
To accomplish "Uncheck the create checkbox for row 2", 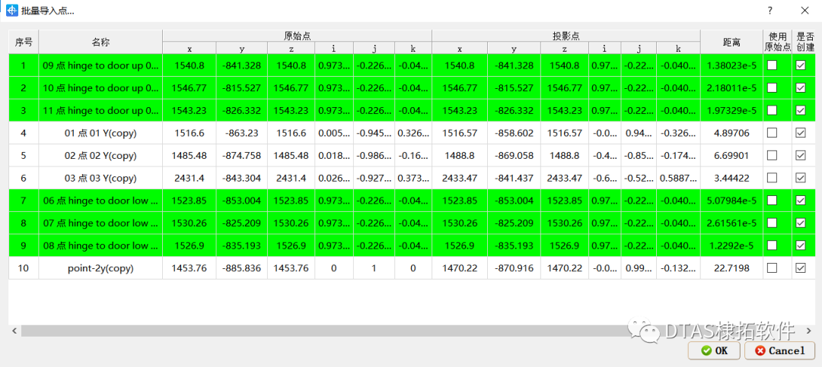I will click(800, 88).
